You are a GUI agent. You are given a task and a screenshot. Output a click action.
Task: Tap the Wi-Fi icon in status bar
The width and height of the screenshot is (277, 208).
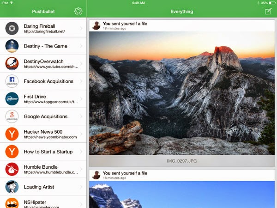(x=12, y=3)
